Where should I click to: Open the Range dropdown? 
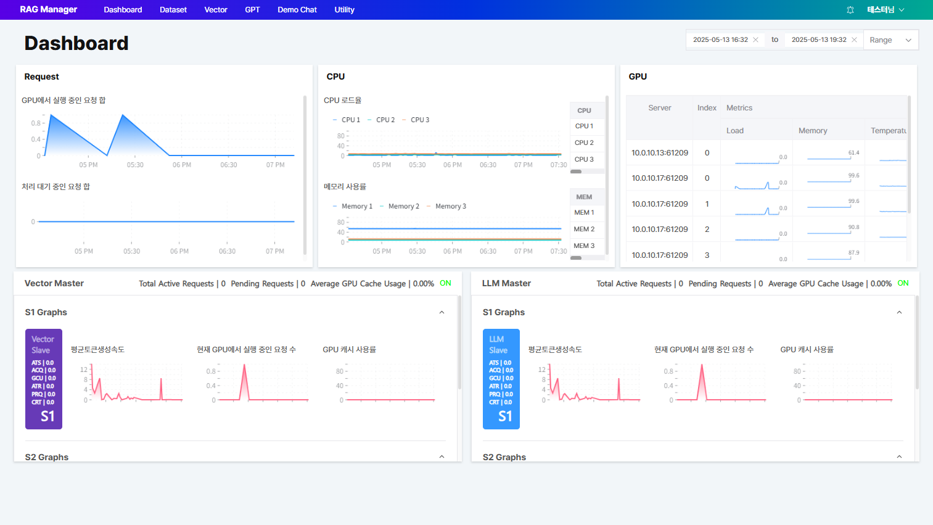point(890,39)
